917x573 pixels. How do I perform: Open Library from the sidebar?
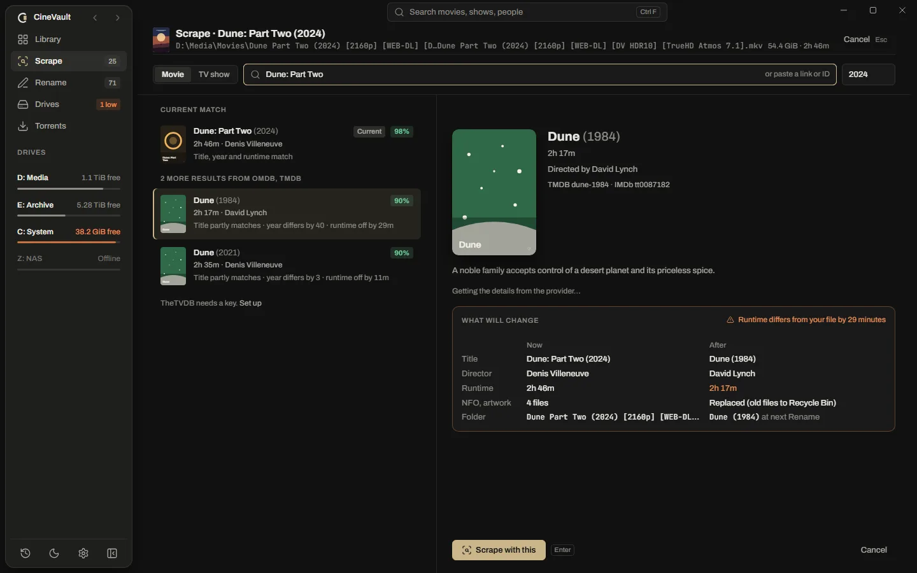[69, 39]
